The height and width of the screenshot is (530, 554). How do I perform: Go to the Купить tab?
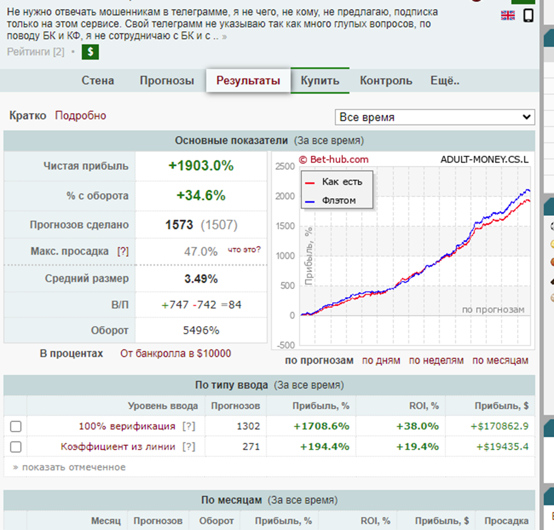pyautogui.click(x=320, y=81)
